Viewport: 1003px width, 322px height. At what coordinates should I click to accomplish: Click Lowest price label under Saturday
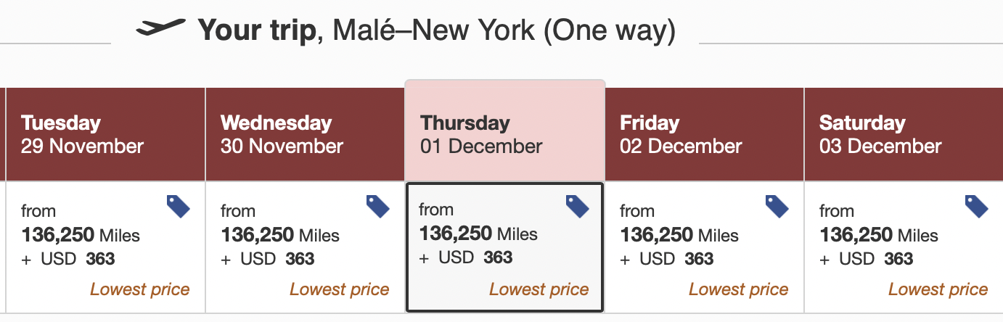point(938,289)
